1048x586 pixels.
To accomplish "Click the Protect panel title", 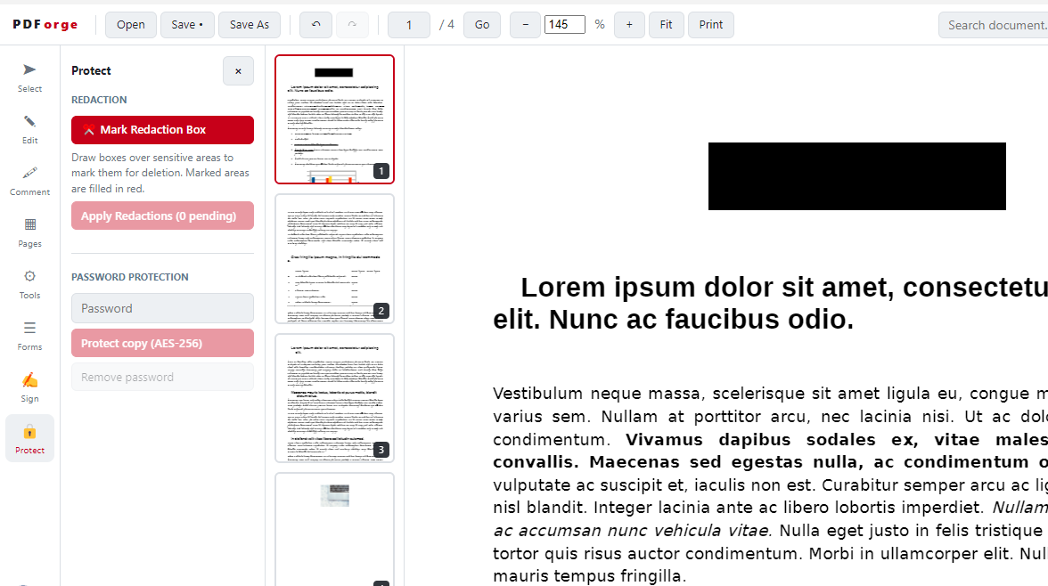I will (x=91, y=71).
